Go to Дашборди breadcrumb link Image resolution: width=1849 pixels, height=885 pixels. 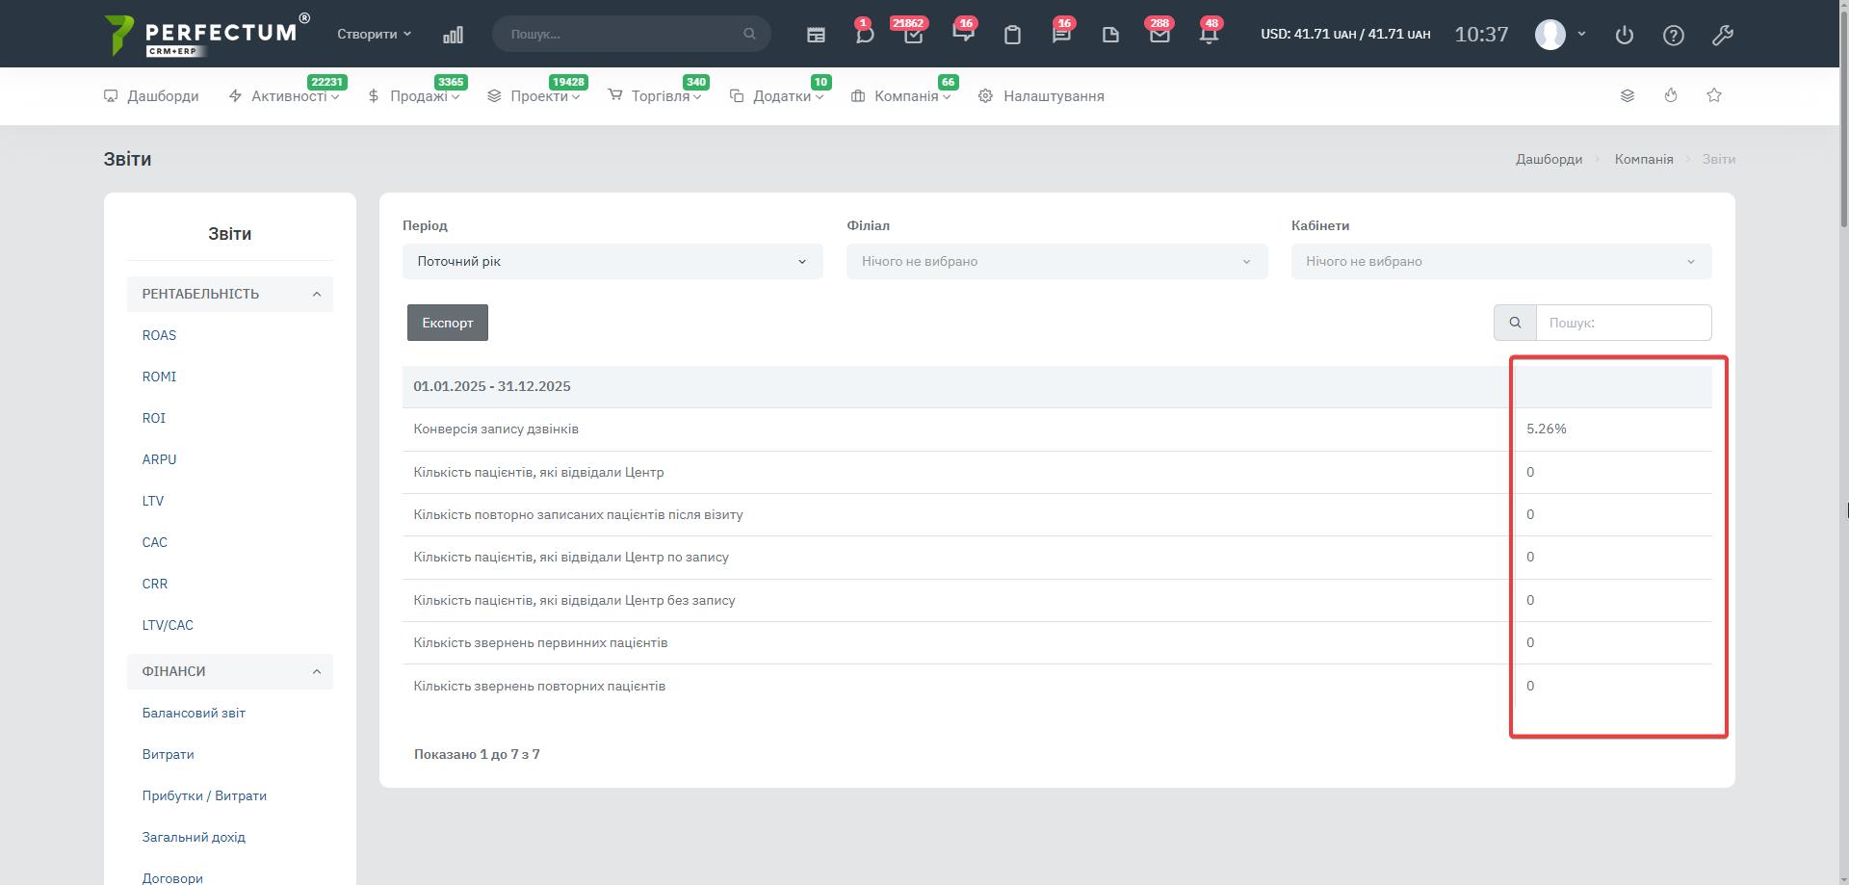1549,159
